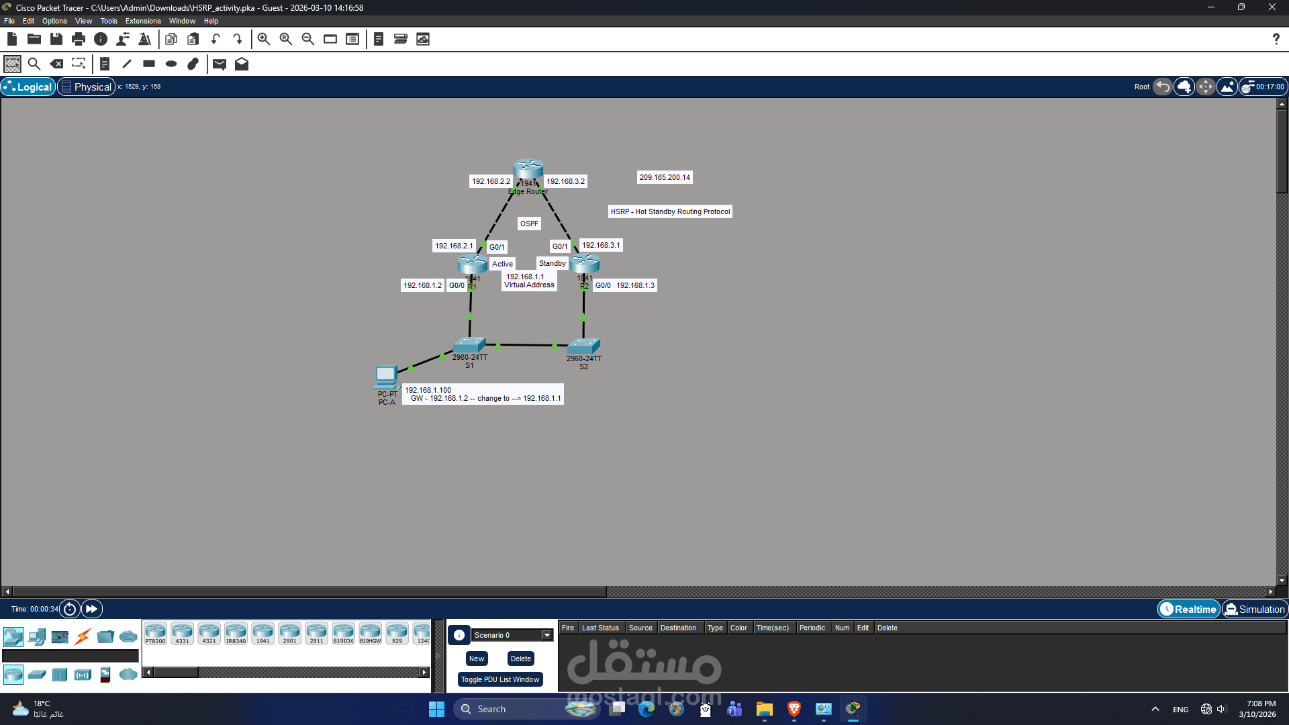Open the View menu
Viewport: 1289px width, 725px height.
(x=84, y=21)
